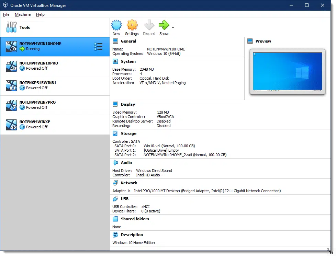Click the VBoxSVGA graphics controller value
The image size is (336, 256).
coord(165,117)
